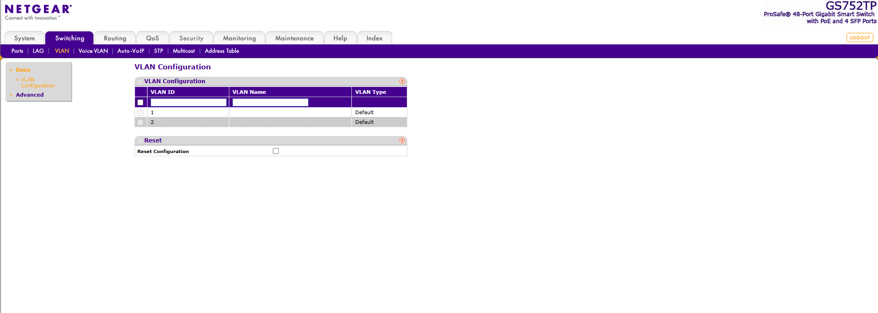The width and height of the screenshot is (878, 313).
Task: Check the box for VLAN 1 row
Action: [x=141, y=112]
